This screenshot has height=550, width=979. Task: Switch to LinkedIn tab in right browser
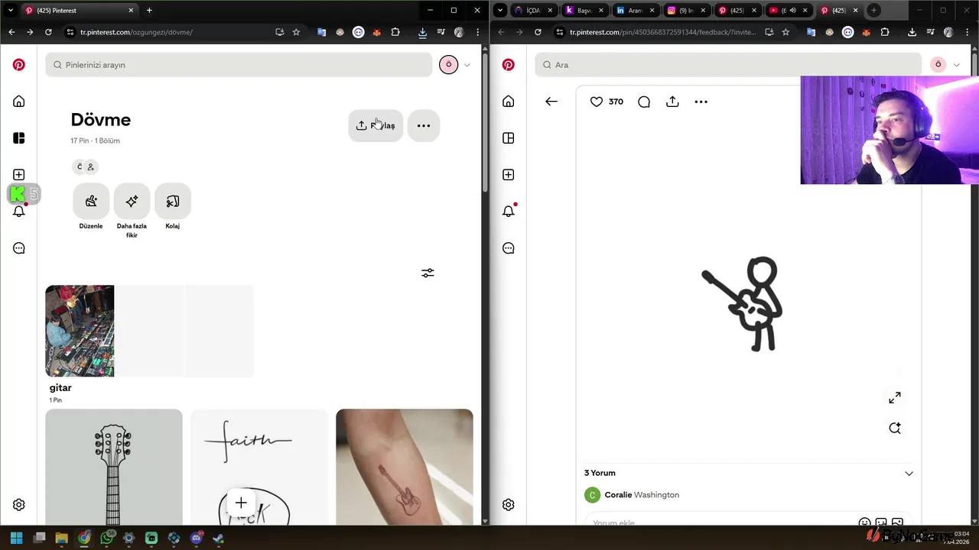pyautogui.click(x=630, y=11)
